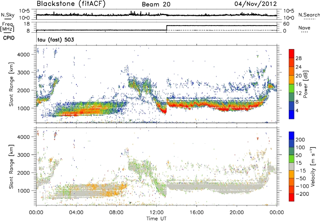Image resolution: width=320 pixels, height=221 pixels.
Task: Click the '-15' velocity colorbar tick
Action: coord(301,170)
